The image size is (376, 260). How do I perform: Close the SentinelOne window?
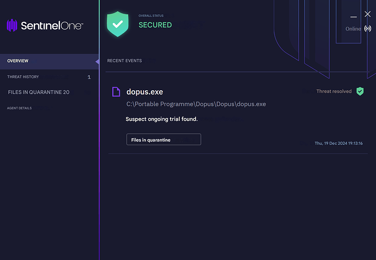click(368, 14)
